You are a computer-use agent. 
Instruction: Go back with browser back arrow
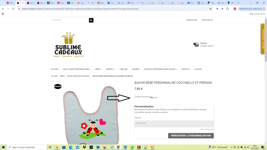coord(3,9)
